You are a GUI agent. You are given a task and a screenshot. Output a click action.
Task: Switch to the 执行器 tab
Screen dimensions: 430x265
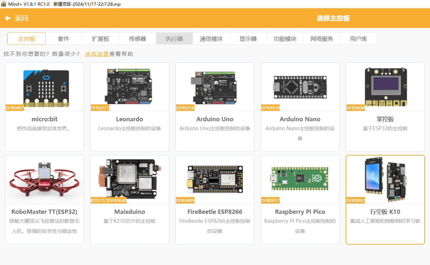(174, 39)
